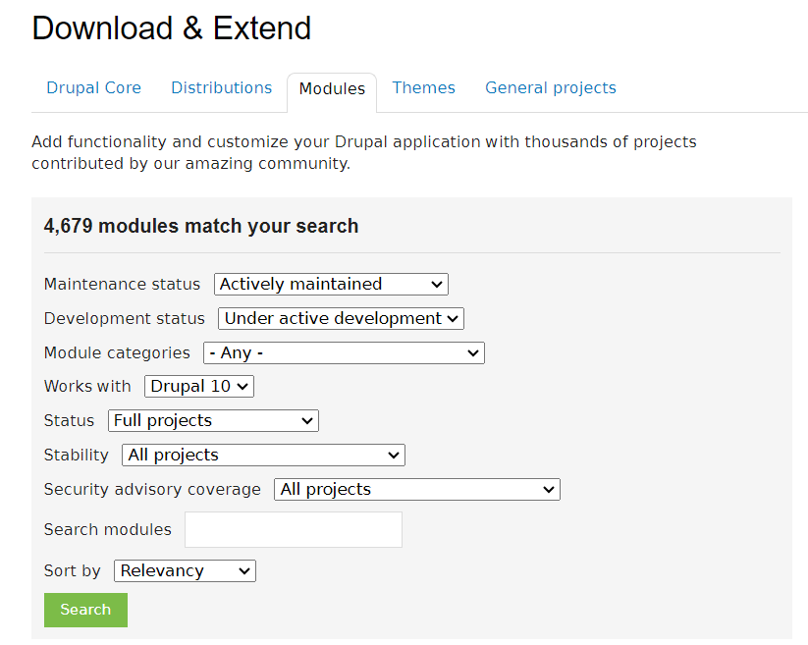This screenshot has width=808, height=645.
Task: Click the Sort by label
Action: coord(72,570)
